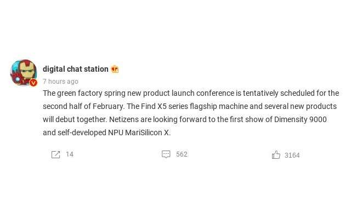Viewport: 351px width, 219px height.
Task: Click the "Dimensity 9000" text in the post
Action: point(301,119)
